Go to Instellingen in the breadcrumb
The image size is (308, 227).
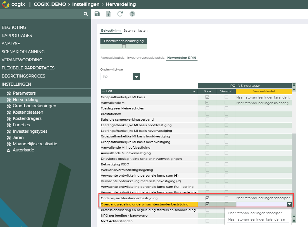86,4
